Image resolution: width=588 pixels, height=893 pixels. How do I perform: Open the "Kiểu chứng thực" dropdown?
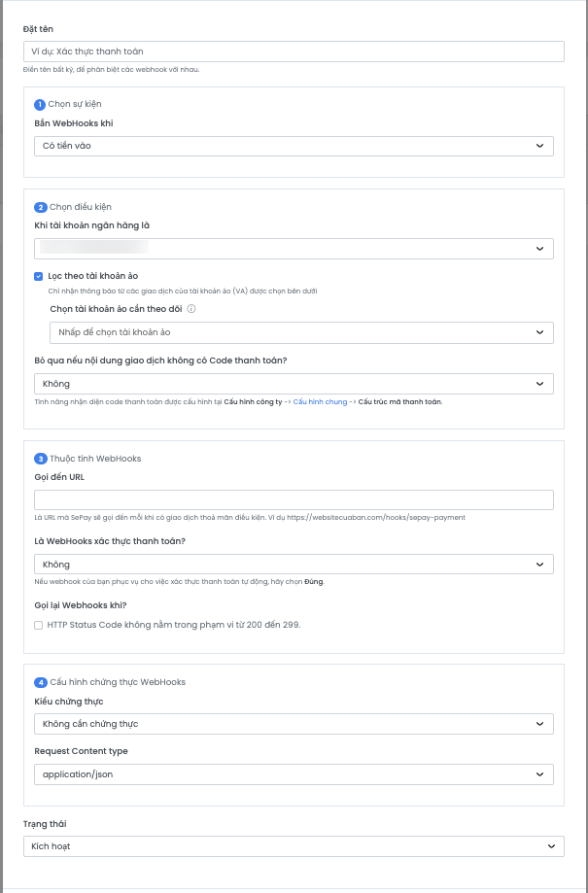(x=294, y=724)
